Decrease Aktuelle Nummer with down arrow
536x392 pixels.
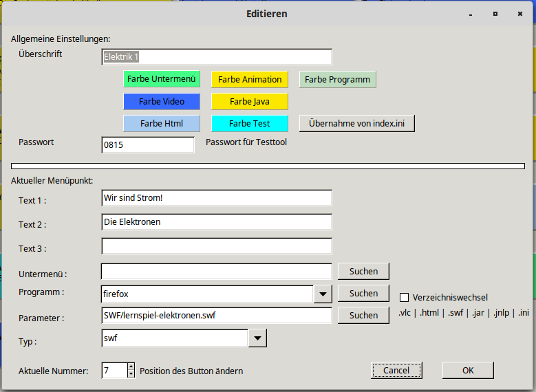click(x=131, y=374)
